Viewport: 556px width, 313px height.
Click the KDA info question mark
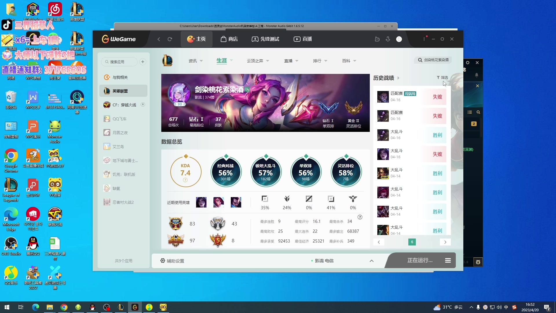click(x=185, y=180)
